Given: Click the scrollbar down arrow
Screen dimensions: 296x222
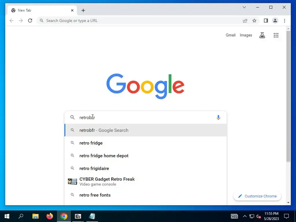Looking at the screenshot, I should point(288,203).
